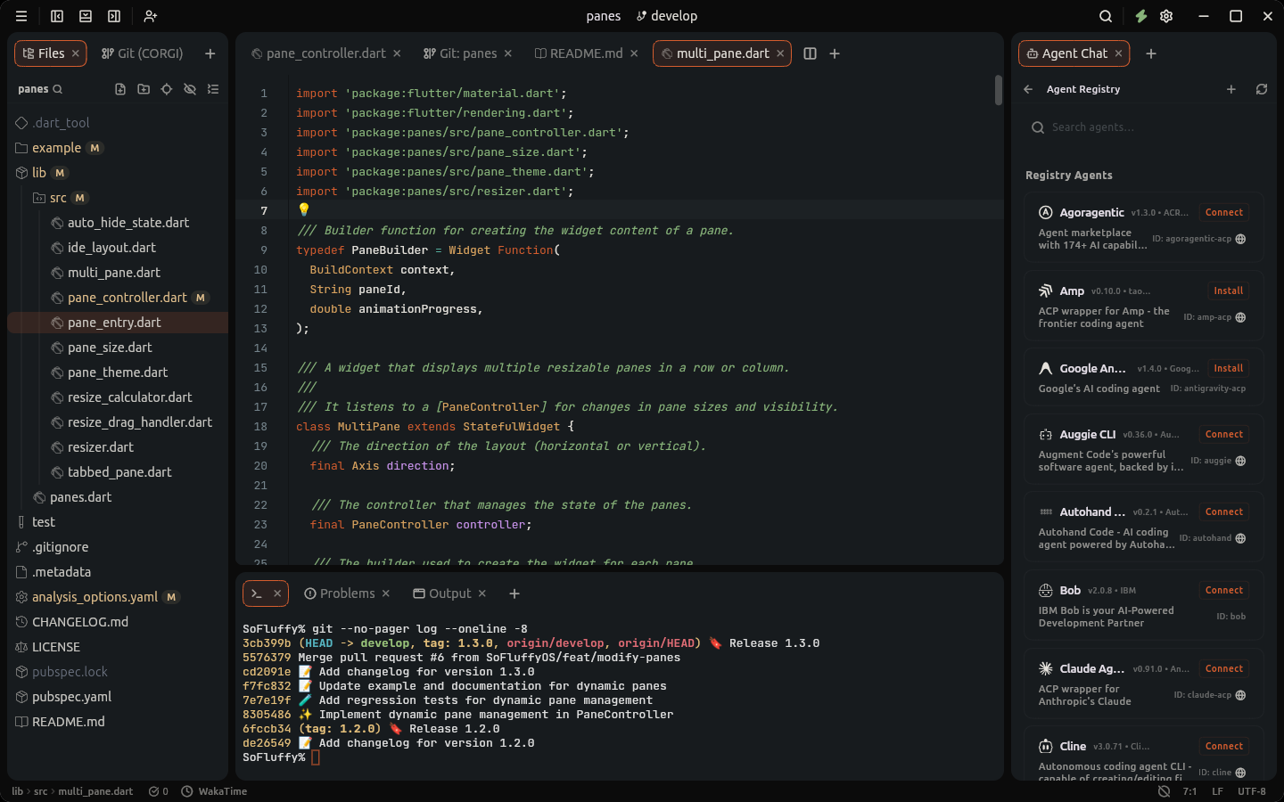Click the Search agents field
Viewport: 1284px width, 802px height.
pyautogui.click(x=1144, y=127)
